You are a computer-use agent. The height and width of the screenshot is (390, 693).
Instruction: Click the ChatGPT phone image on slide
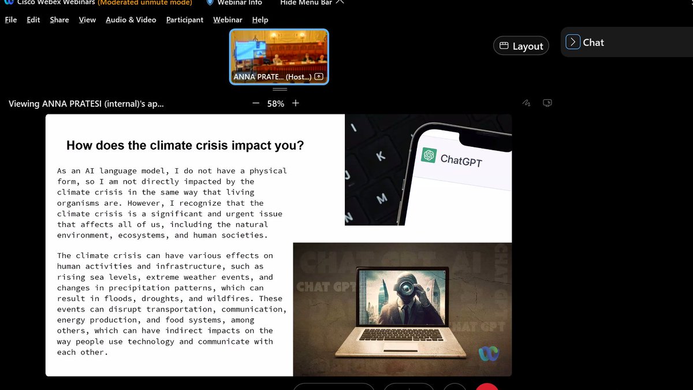pos(428,170)
